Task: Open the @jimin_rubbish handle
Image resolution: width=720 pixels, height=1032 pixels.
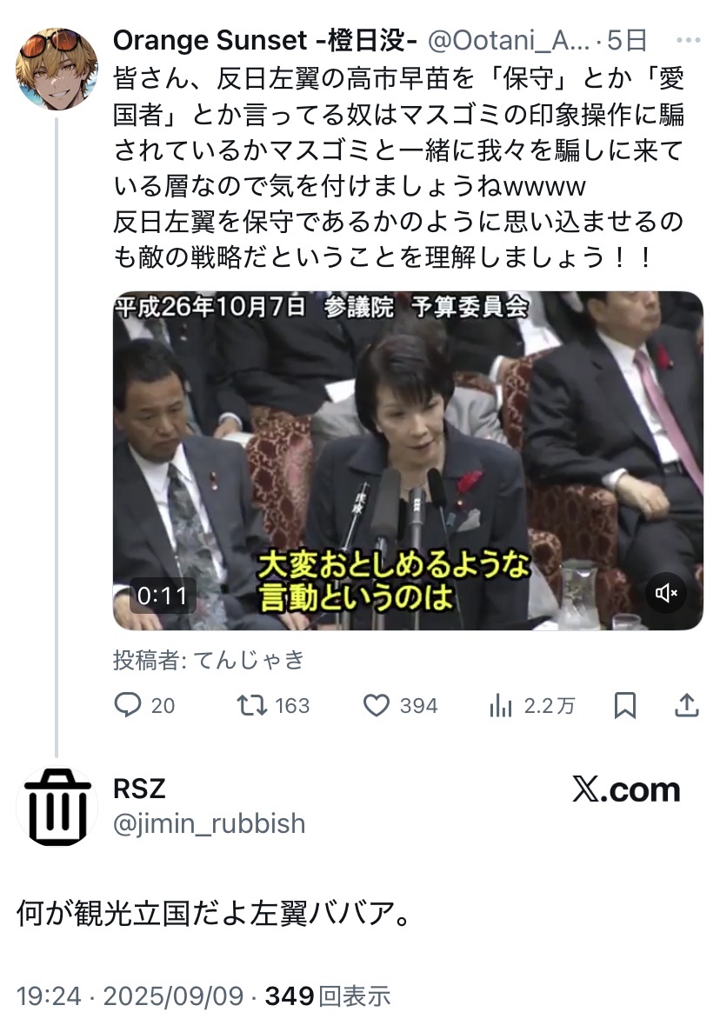Action: [x=210, y=824]
